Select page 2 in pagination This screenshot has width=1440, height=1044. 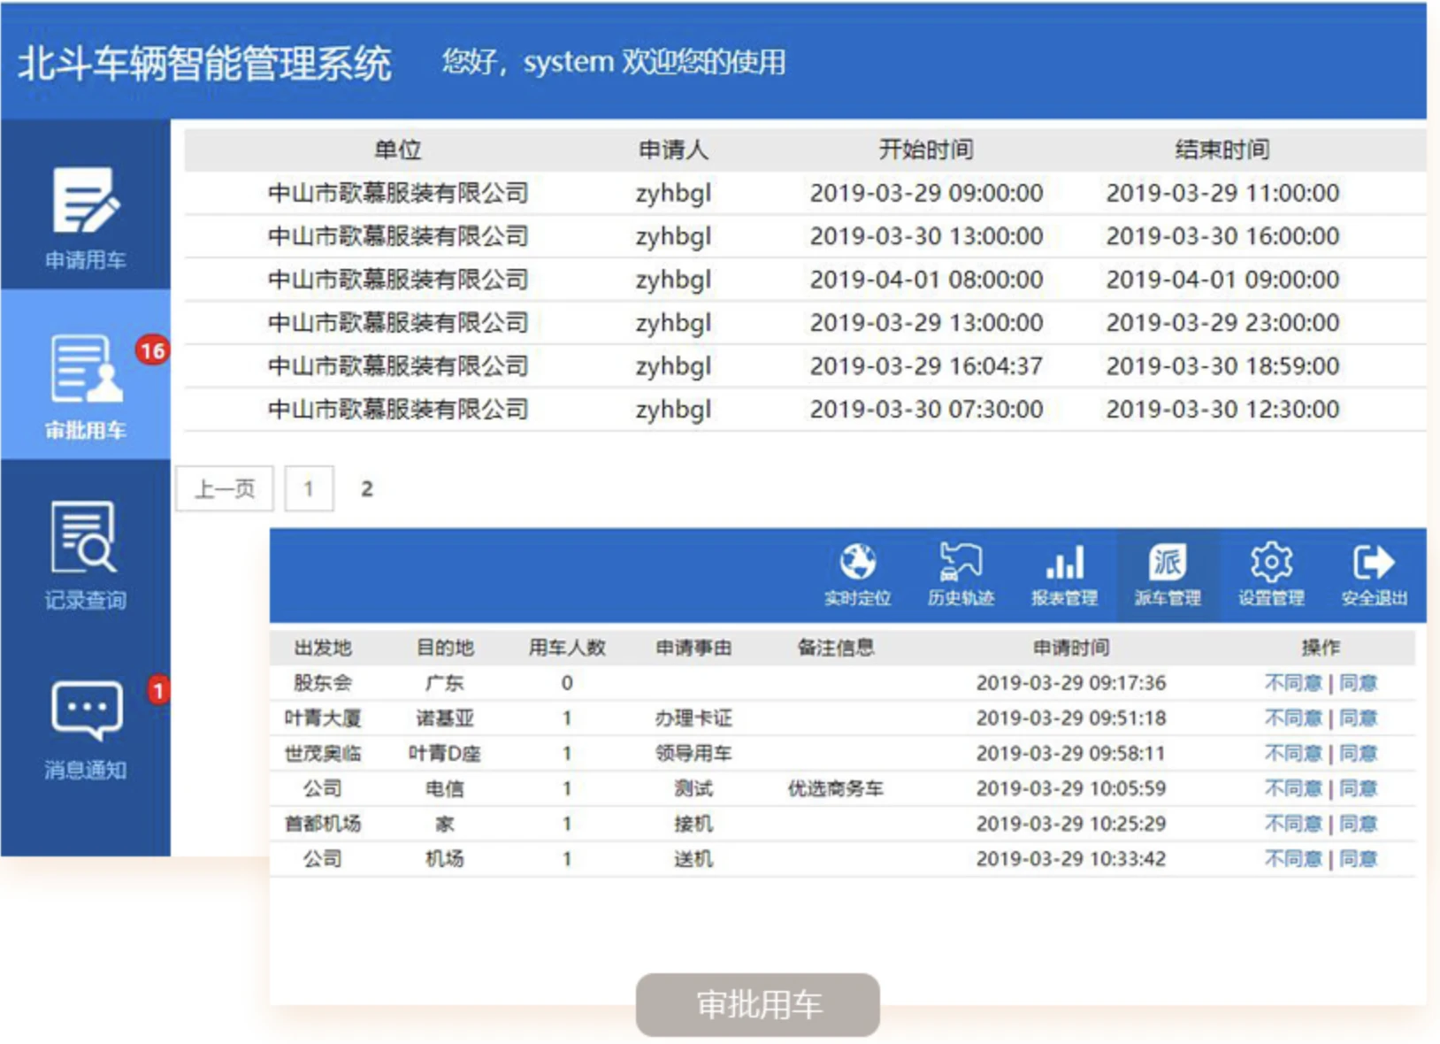point(366,488)
